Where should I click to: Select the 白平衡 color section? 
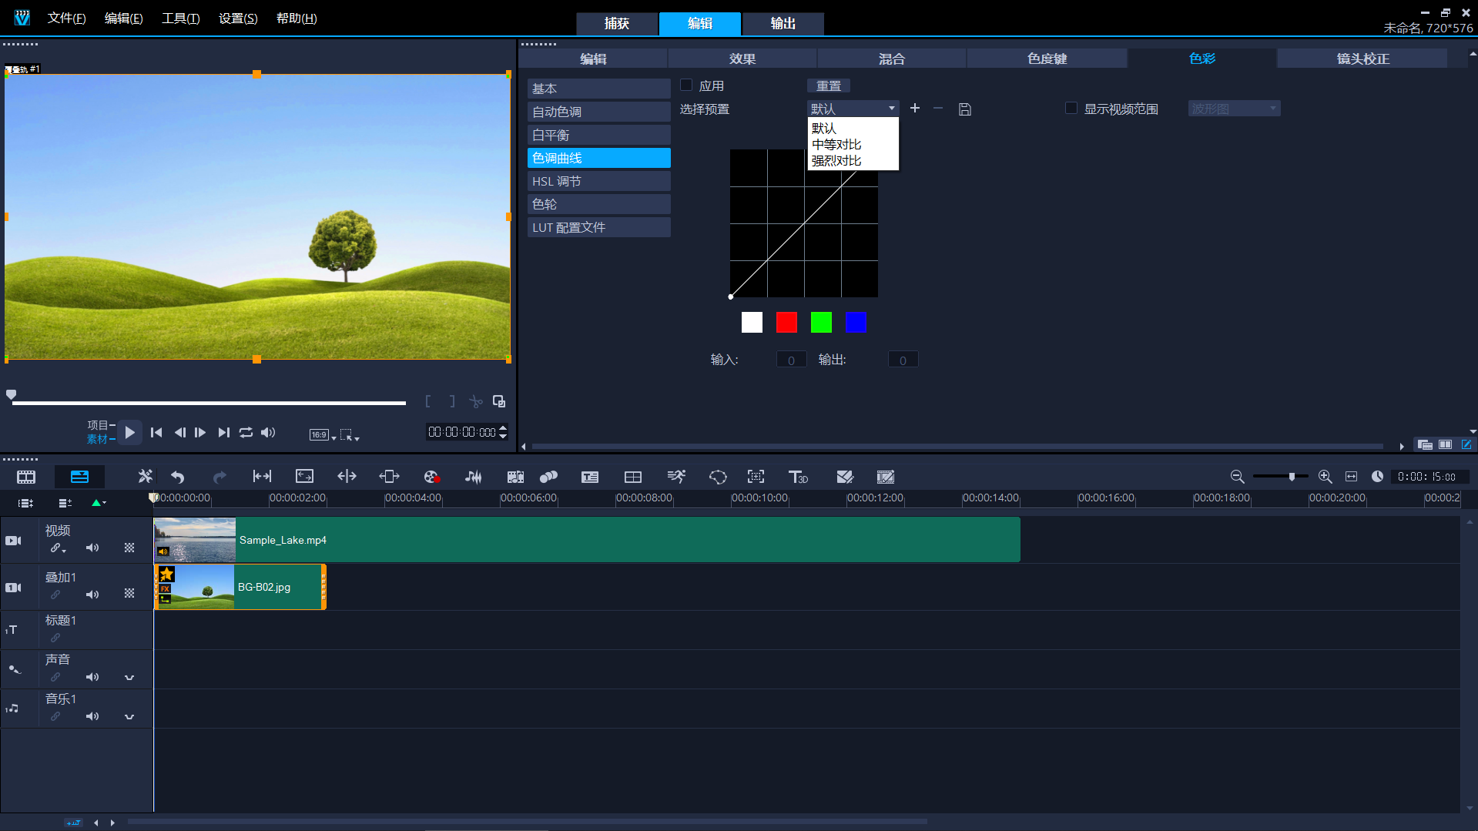(x=598, y=135)
